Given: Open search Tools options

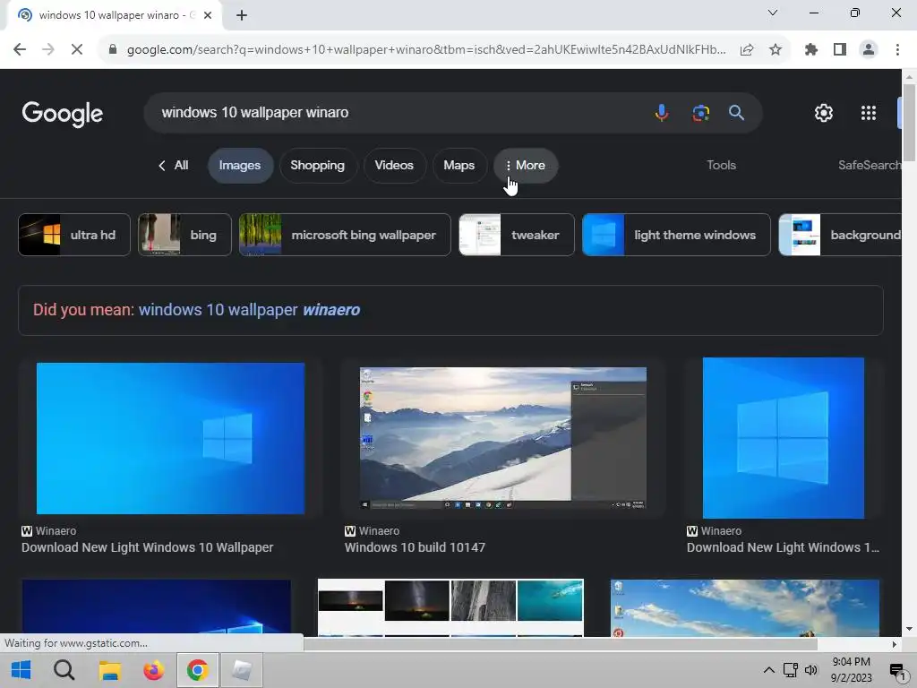Looking at the screenshot, I should click(721, 165).
